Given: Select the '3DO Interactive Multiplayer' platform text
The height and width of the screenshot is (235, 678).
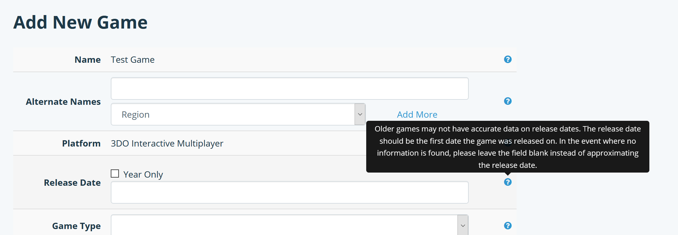Looking at the screenshot, I should 167,143.
